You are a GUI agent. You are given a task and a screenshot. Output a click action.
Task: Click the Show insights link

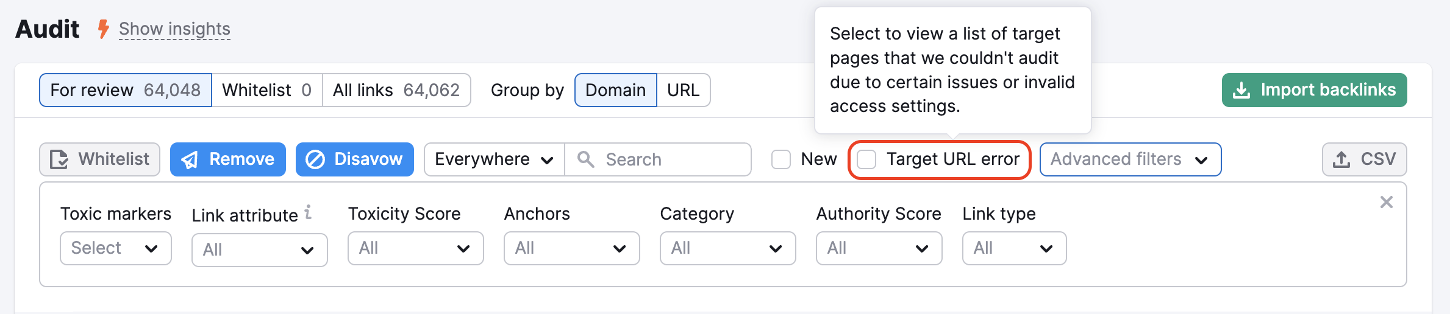(x=174, y=29)
